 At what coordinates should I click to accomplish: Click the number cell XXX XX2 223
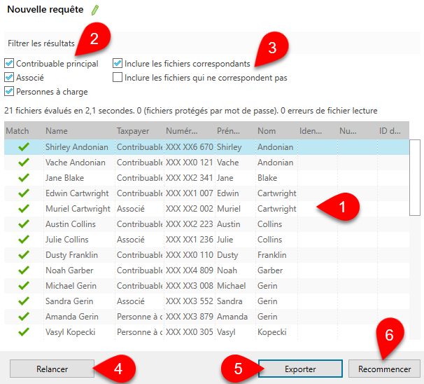pyautogui.click(x=190, y=224)
